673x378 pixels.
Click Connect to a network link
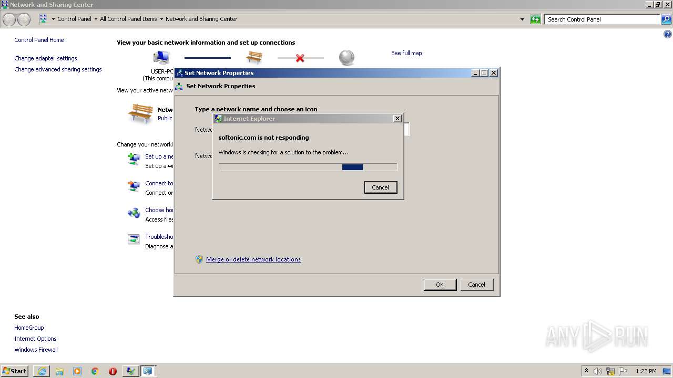click(159, 183)
